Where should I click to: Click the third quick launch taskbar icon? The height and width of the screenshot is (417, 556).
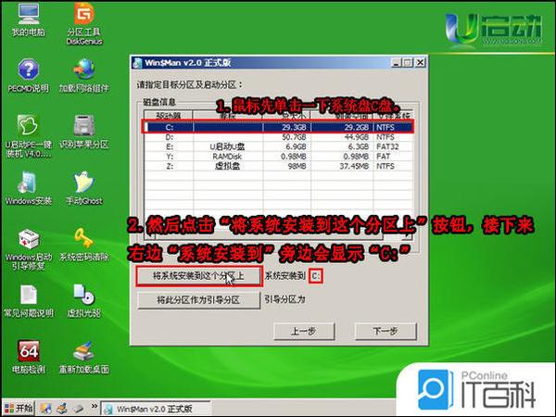79,408
